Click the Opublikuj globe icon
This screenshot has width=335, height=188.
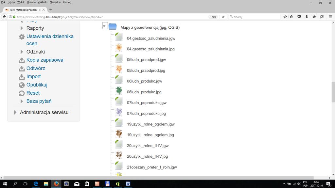click(x=22, y=85)
